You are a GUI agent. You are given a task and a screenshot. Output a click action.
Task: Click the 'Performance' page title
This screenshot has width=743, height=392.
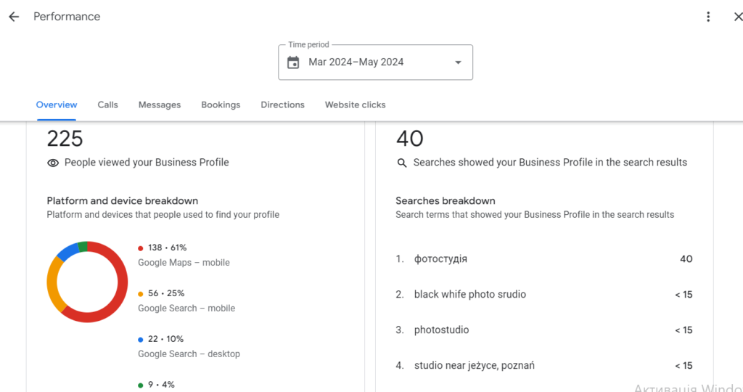[67, 17]
